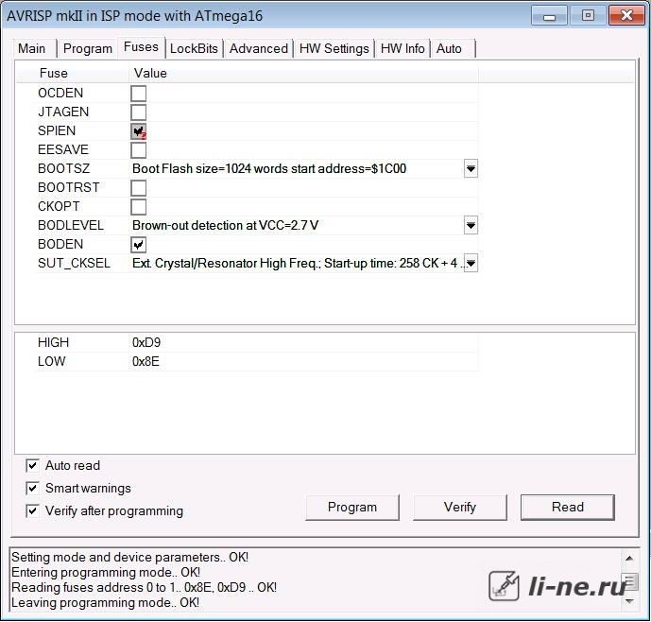Screen dimensions: 651x622
Task: Click 'Reading fuses address 0 to 1' log line
Action: tap(144, 588)
